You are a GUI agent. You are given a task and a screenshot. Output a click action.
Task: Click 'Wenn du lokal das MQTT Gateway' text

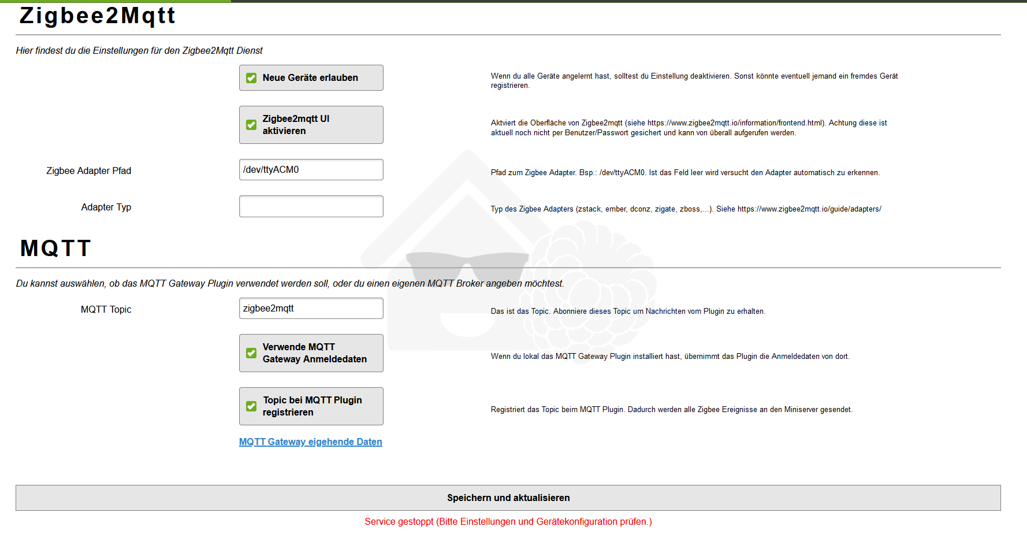coord(671,357)
